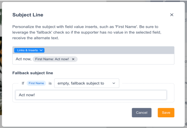Open the Links & Inserts dropdown
This screenshot has height=128, width=187.
27,50
